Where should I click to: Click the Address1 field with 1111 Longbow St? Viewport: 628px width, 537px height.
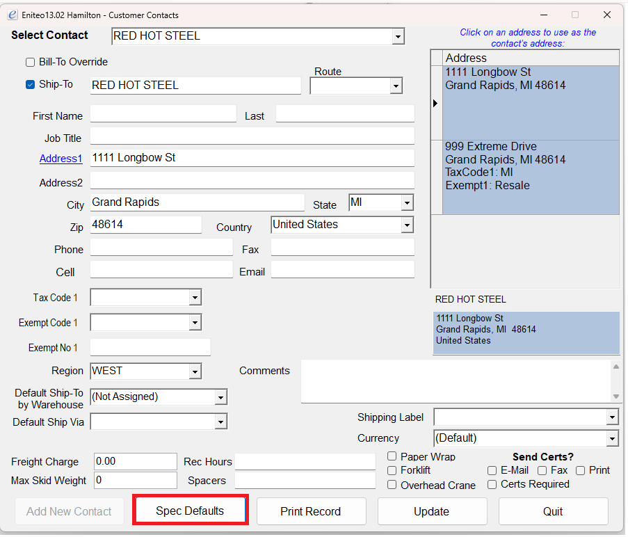(x=252, y=158)
